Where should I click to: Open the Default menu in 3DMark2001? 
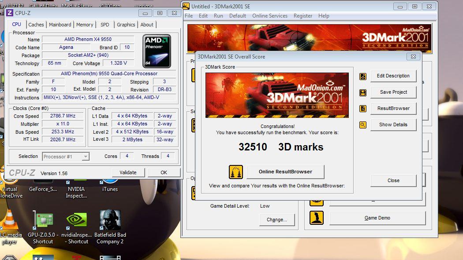[x=238, y=16]
